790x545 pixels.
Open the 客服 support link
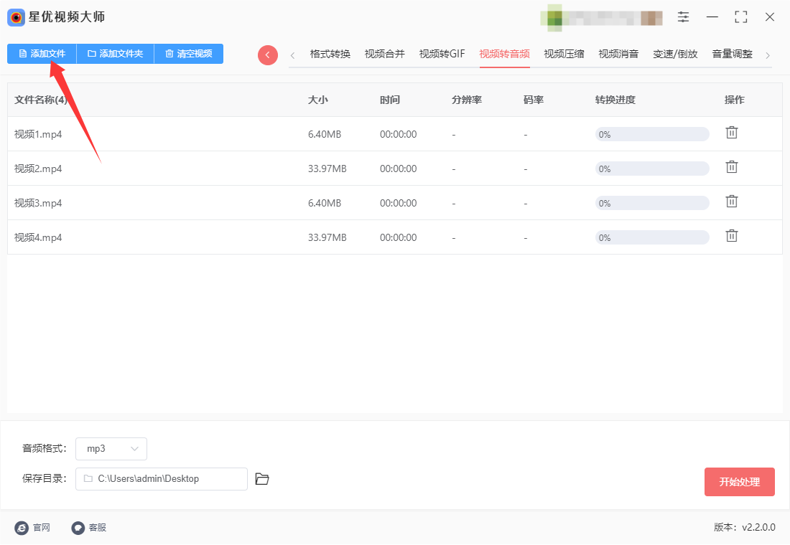97,527
